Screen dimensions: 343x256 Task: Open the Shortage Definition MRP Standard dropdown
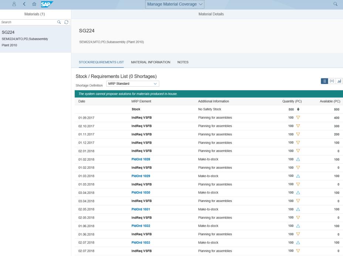[x=133, y=84]
